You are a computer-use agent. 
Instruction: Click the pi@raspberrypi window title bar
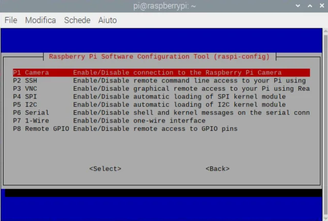click(164, 6)
